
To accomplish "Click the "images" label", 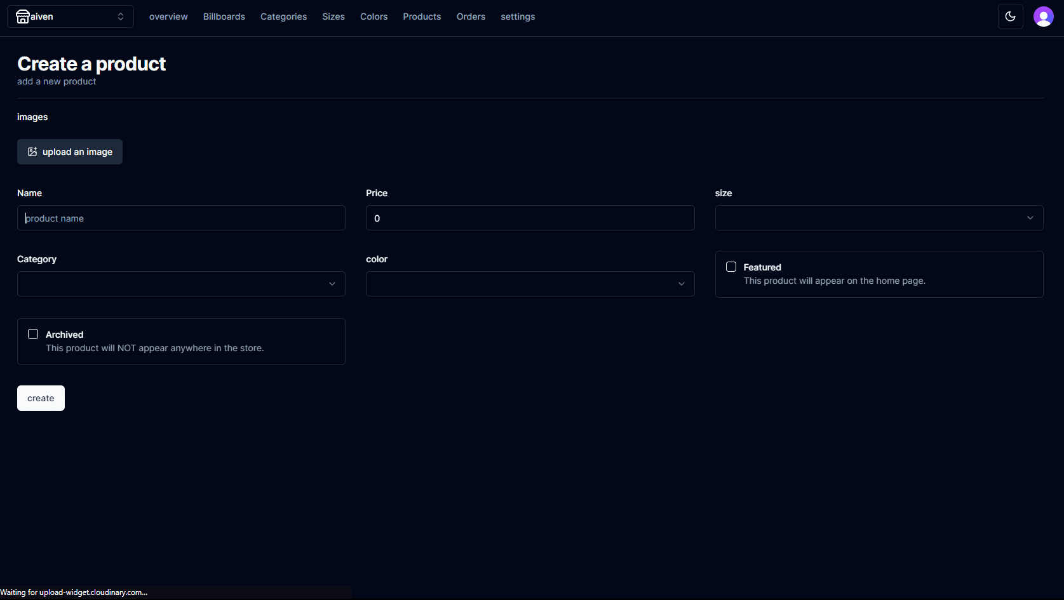I will (x=32, y=117).
